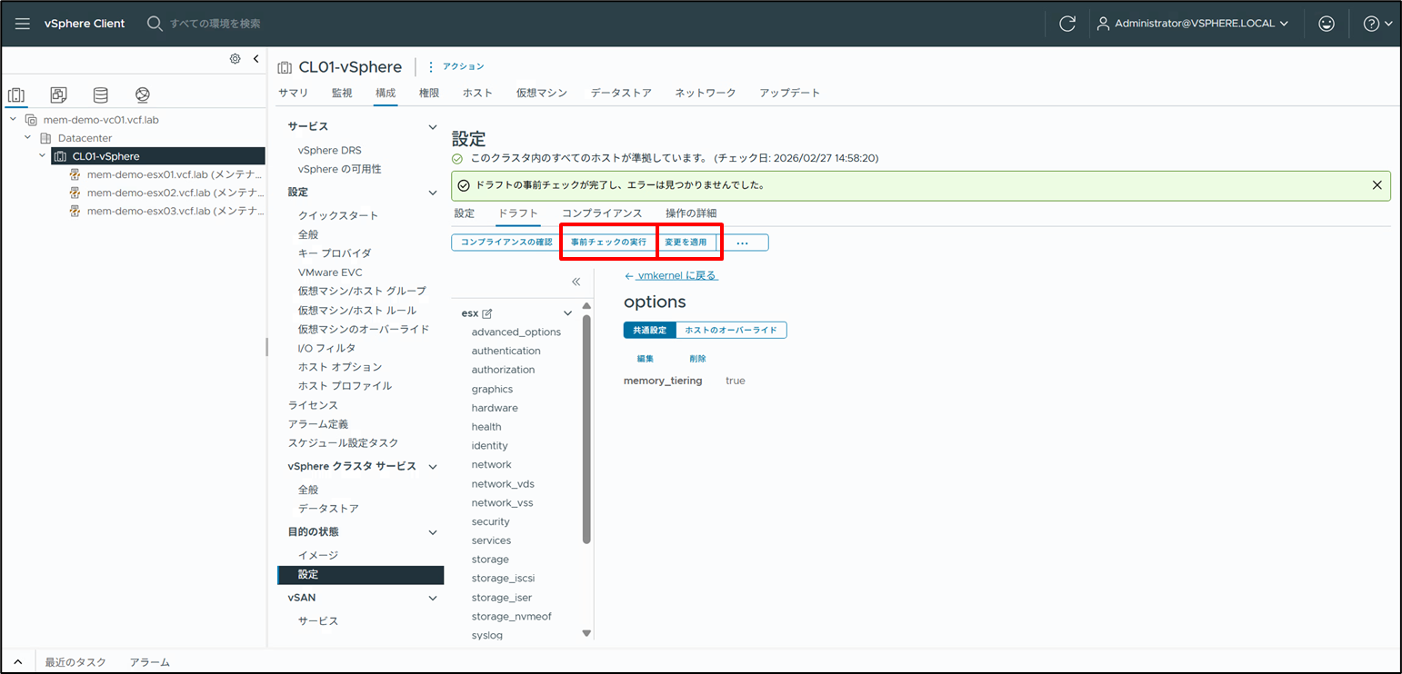Open the inventory settings gear icon
Image resolution: width=1402 pixels, height=674 pixels.
tap(235, 58)
